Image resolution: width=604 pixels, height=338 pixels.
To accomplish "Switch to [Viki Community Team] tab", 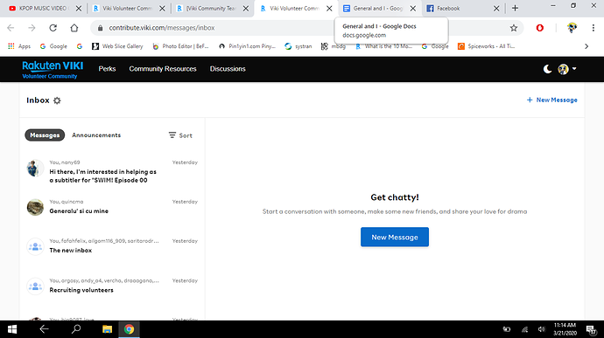I will tap(212, 8).
